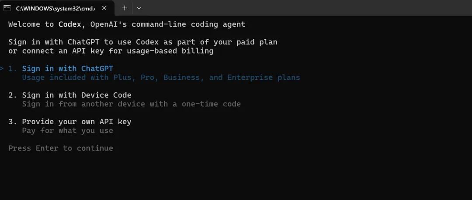Viewport: 472px width, 200px height.
Task: Click the selection arrow beside option 1
Action: [x=2, y=68]
